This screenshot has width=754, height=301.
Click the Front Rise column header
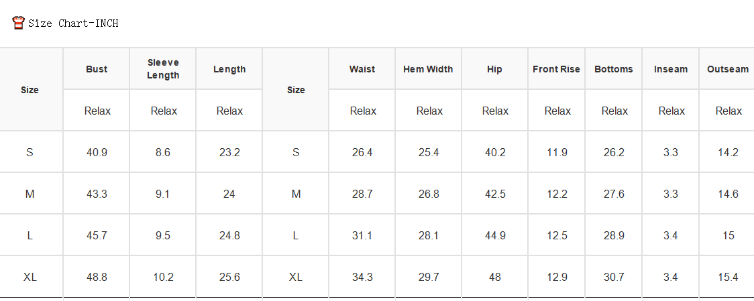pos(556,69)
